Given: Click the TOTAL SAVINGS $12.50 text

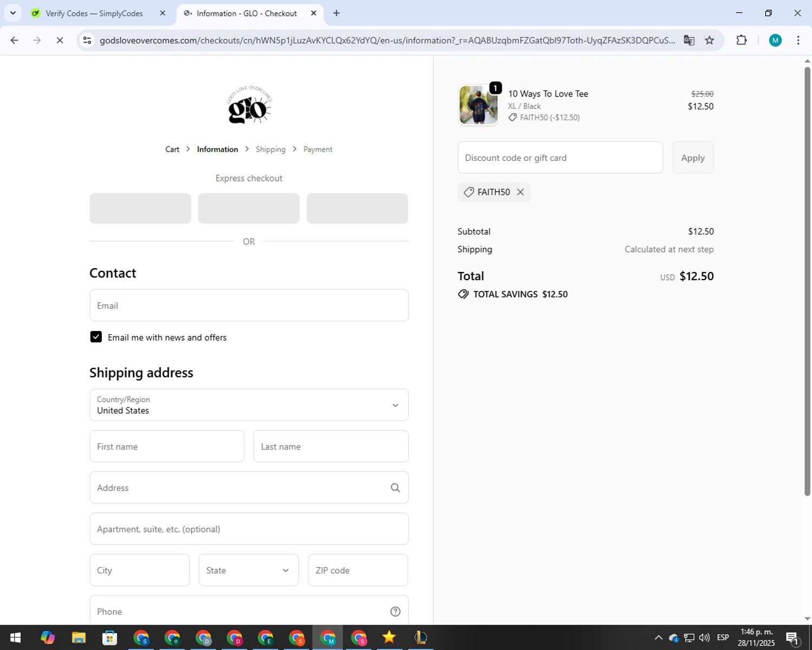Looking at the screenshot, I should (x=520, y=294).
